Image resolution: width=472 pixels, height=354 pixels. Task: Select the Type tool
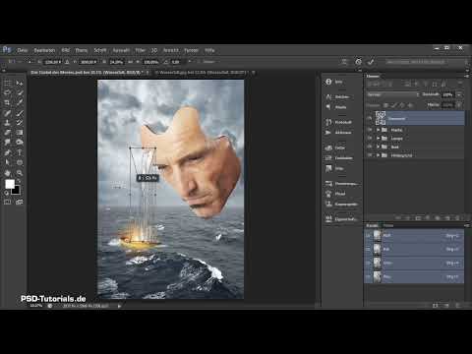20,152
